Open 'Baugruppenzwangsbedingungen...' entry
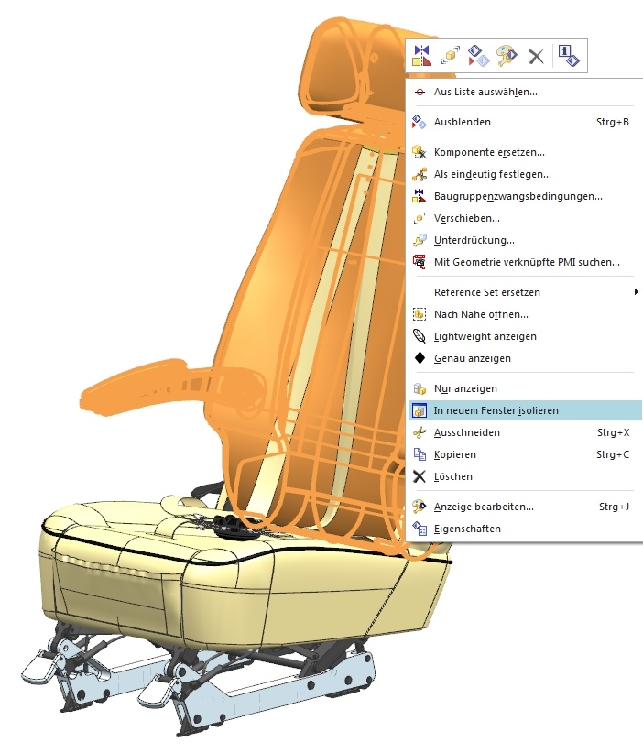 pyautogui.click(x=525, y=196)
